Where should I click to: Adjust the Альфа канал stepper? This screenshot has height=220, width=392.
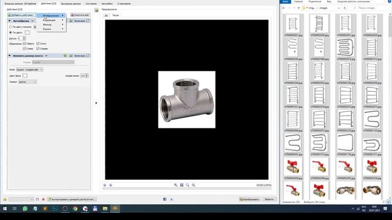point(86,76)
